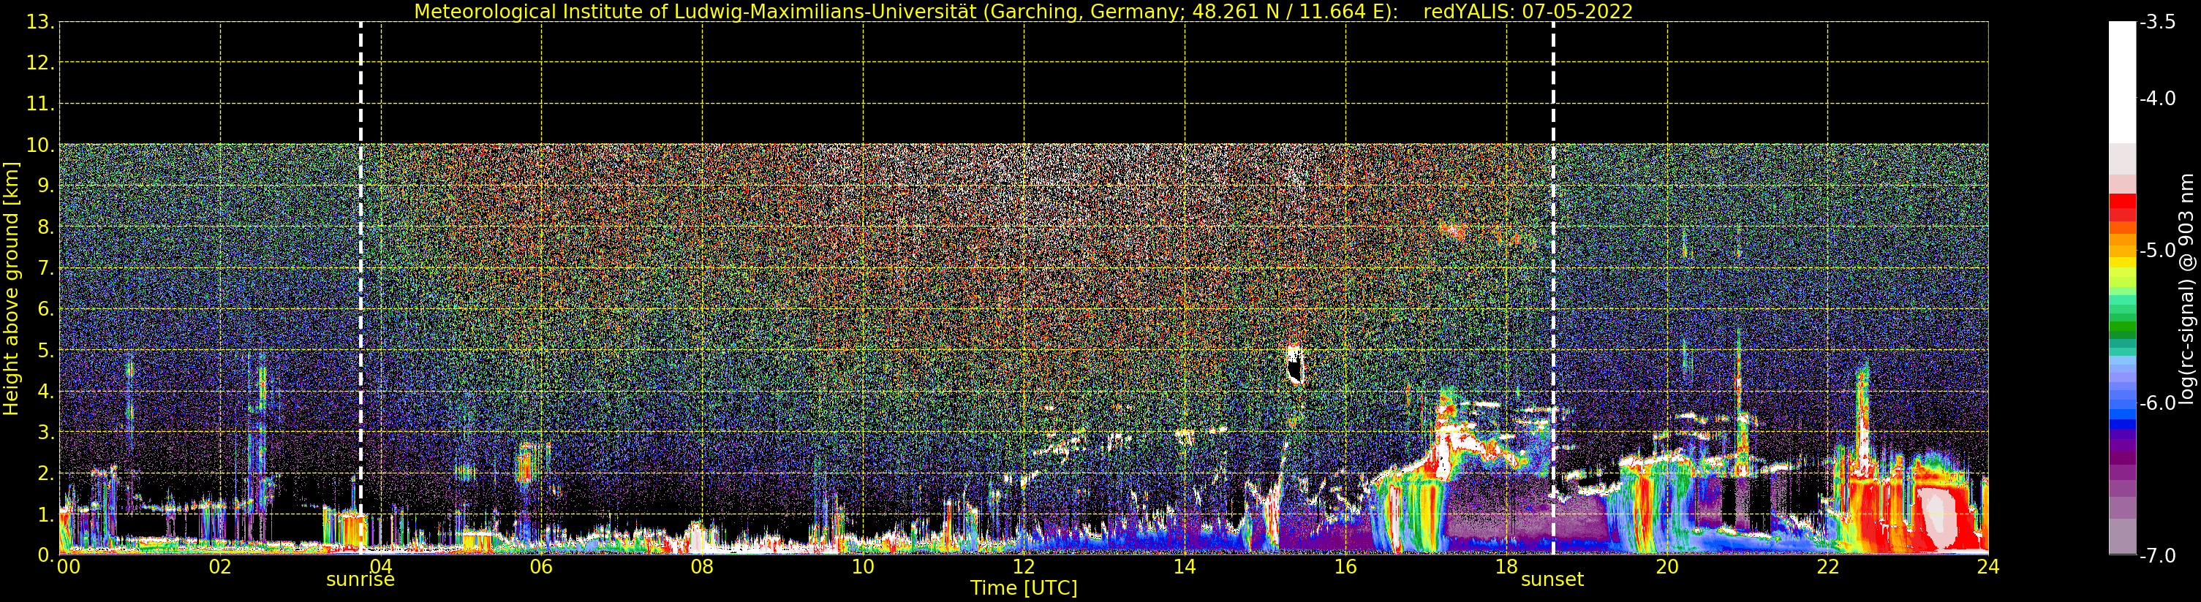Click the dashed white sunset line

point(1553,289)
